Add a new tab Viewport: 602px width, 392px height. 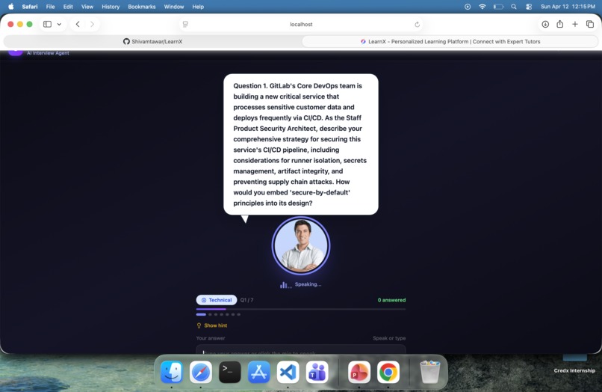click(x=575, y=24)
